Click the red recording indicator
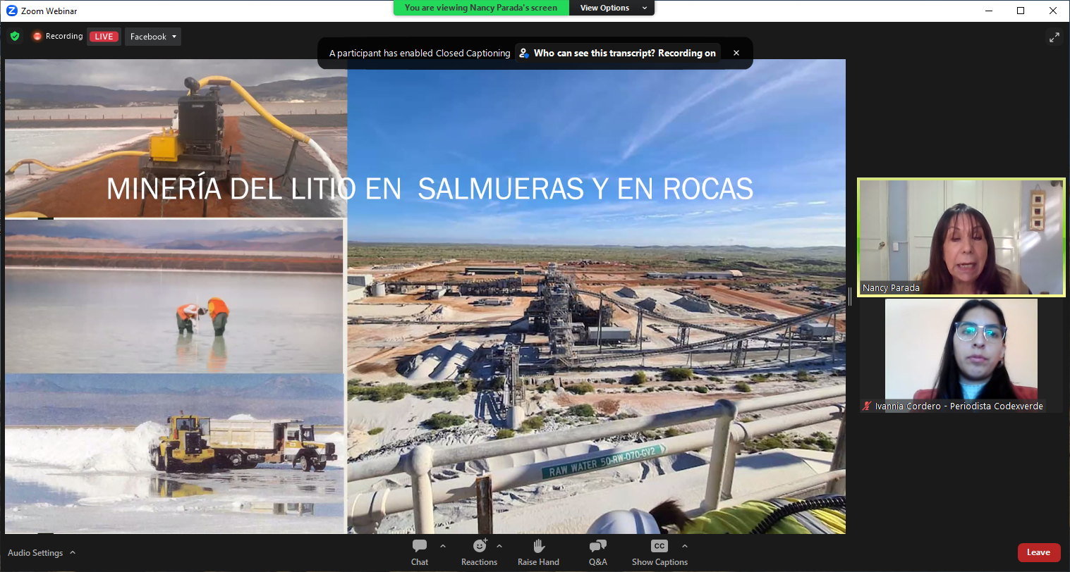Viewport: 1070px width, 572px height. click(x=37, y=36)
